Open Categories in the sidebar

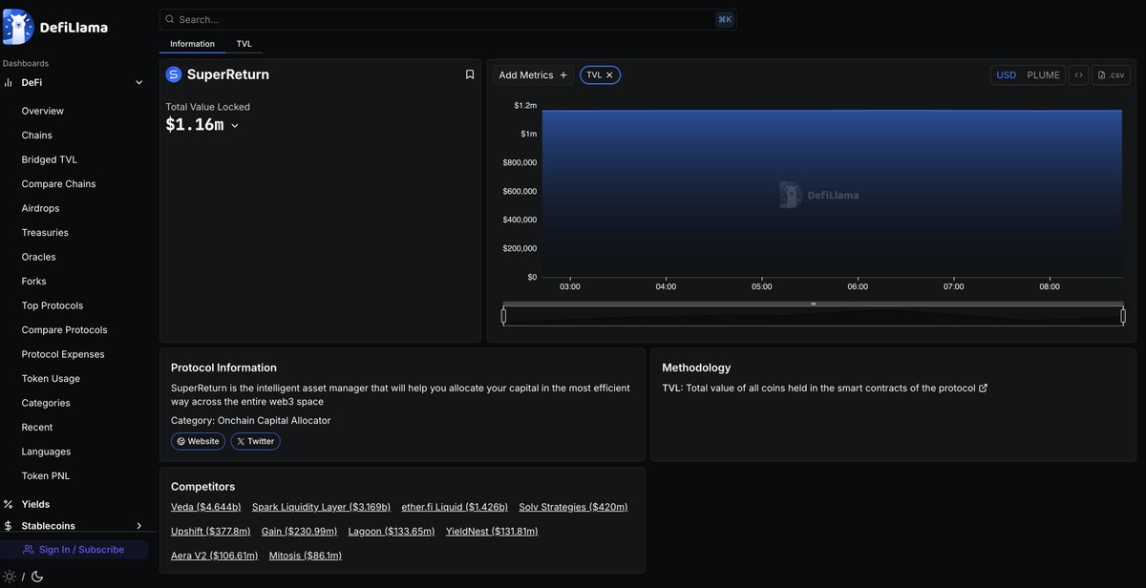coord(46,403)
